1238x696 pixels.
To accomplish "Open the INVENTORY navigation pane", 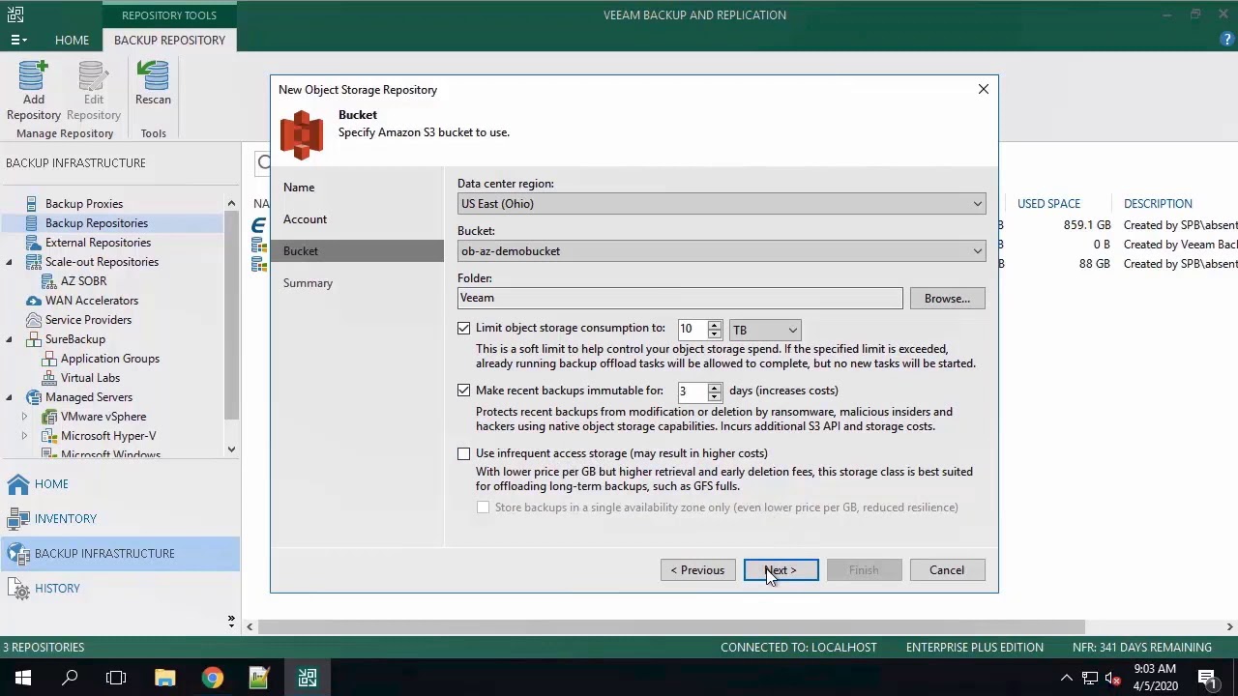I will (x=120, y=518).
